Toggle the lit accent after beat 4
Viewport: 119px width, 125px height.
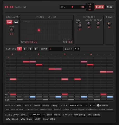point(103,94)
